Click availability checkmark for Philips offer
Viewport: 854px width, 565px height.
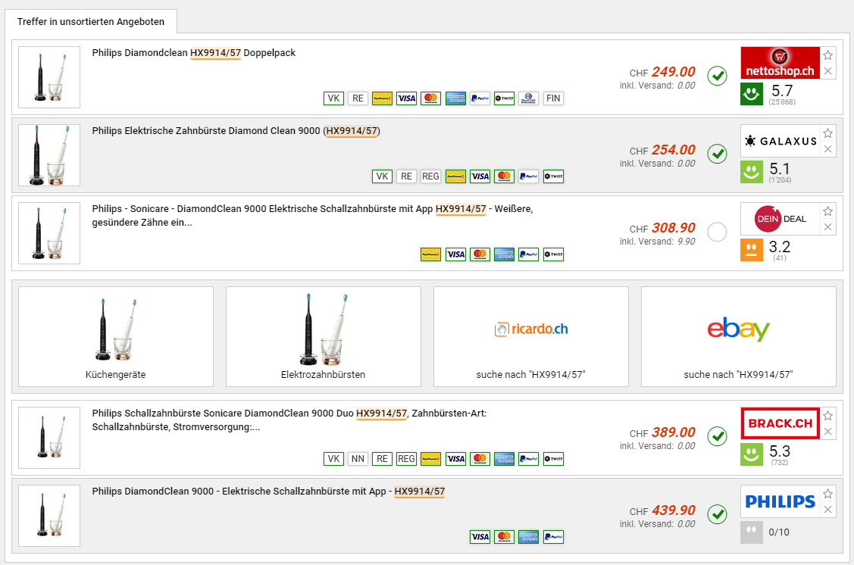[717, 514]
